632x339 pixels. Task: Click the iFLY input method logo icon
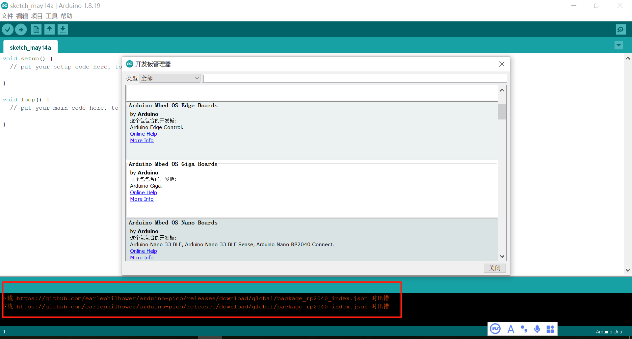(x=495, y=329)
